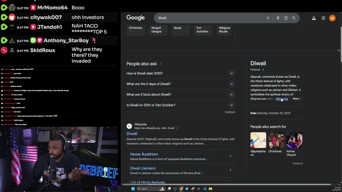Open Diwali (Jainism) sublink arrow
This screenshot has width=342, height=192.
230,170
